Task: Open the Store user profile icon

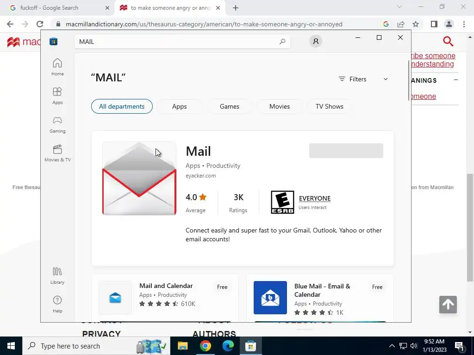Action: coord(316,41)
